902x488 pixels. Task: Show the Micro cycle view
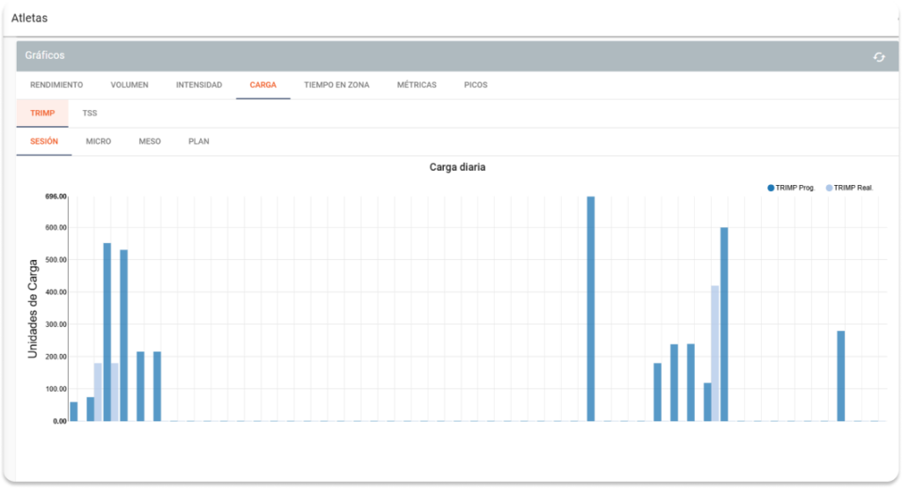(x=99, y=141)
